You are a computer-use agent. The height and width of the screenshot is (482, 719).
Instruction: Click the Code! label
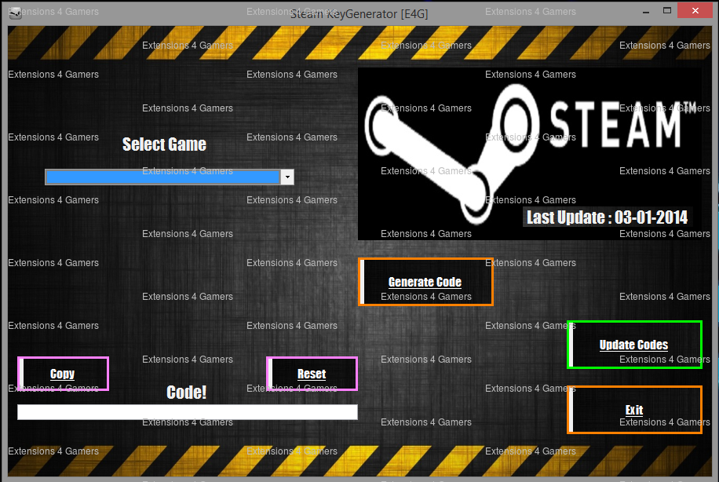tap(186, 392)
